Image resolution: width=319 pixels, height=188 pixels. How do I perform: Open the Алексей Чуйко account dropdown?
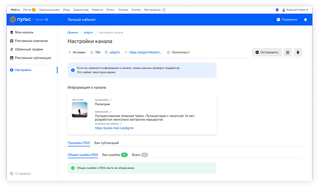pyautogui.click(x=295, y=10)
